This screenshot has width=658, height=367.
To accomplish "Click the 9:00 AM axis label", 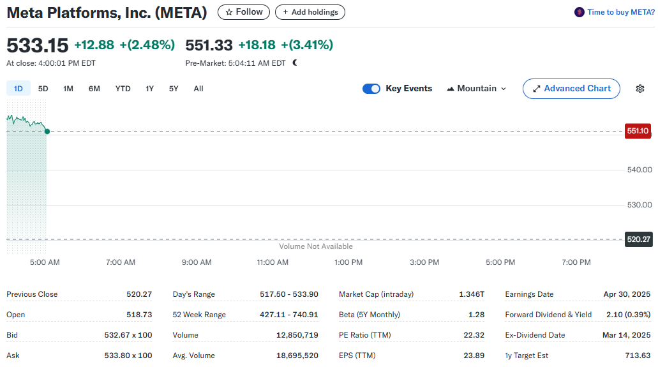I will [197, 262].
